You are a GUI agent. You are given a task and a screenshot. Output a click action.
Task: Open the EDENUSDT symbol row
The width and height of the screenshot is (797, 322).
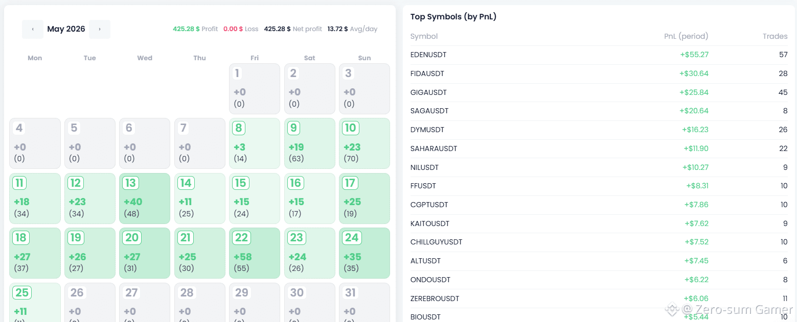click(x=599, y=55)
